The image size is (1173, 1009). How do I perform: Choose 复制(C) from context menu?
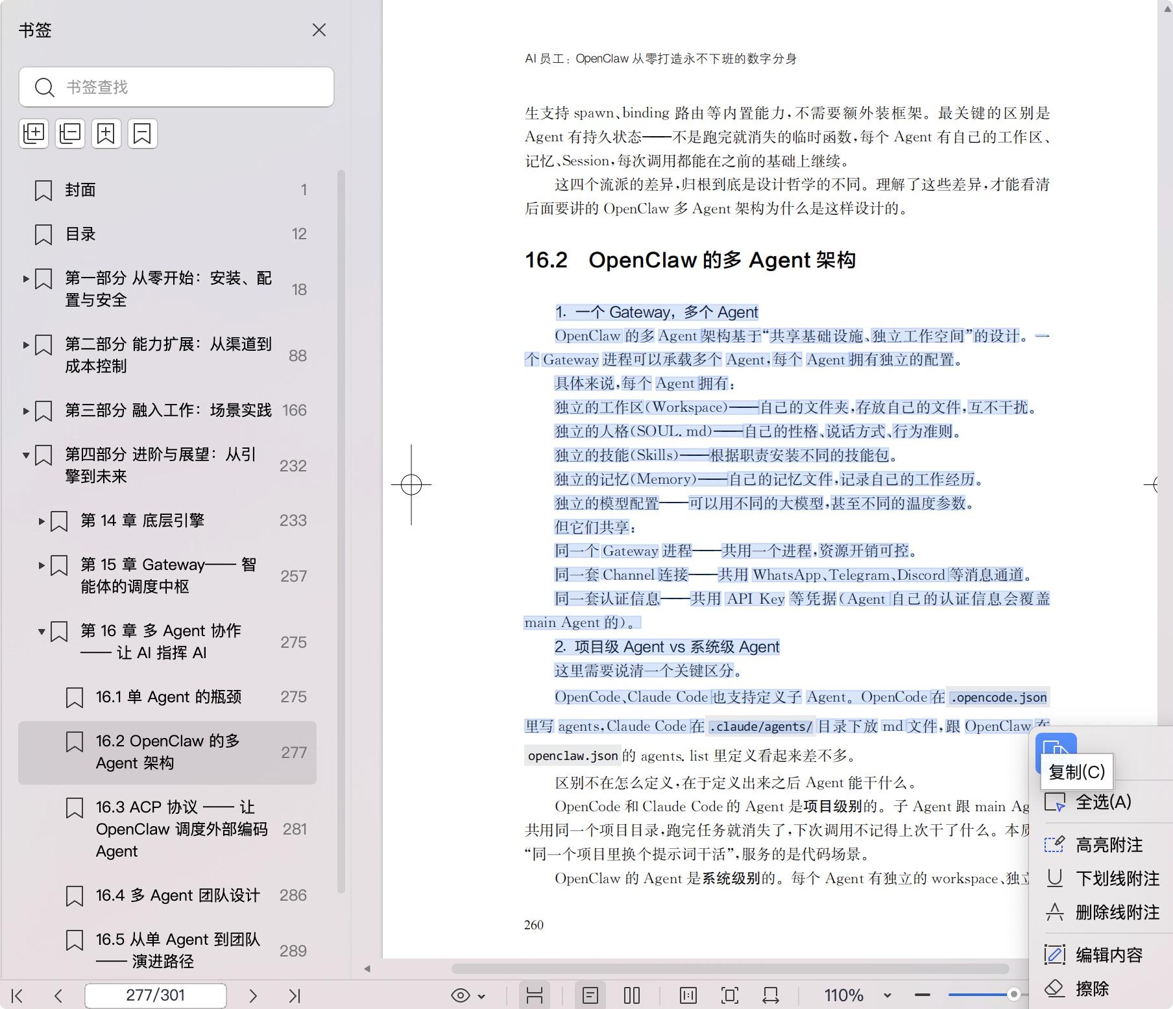coord(1077,772)
